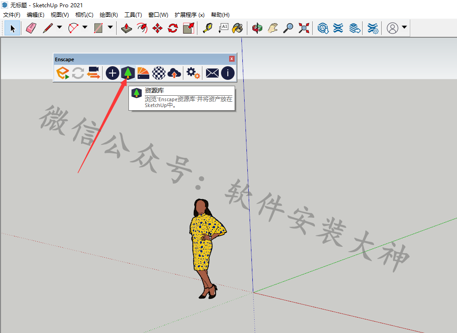
Task: Click the user account profile icon
Action: pyautogui.click(x=392, y=28)
